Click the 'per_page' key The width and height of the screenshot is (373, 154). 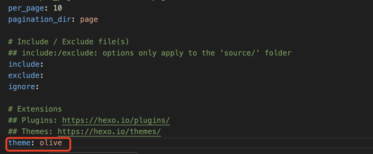(26, 8)
